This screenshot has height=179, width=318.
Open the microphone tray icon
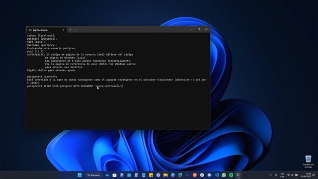click(276, 175)
